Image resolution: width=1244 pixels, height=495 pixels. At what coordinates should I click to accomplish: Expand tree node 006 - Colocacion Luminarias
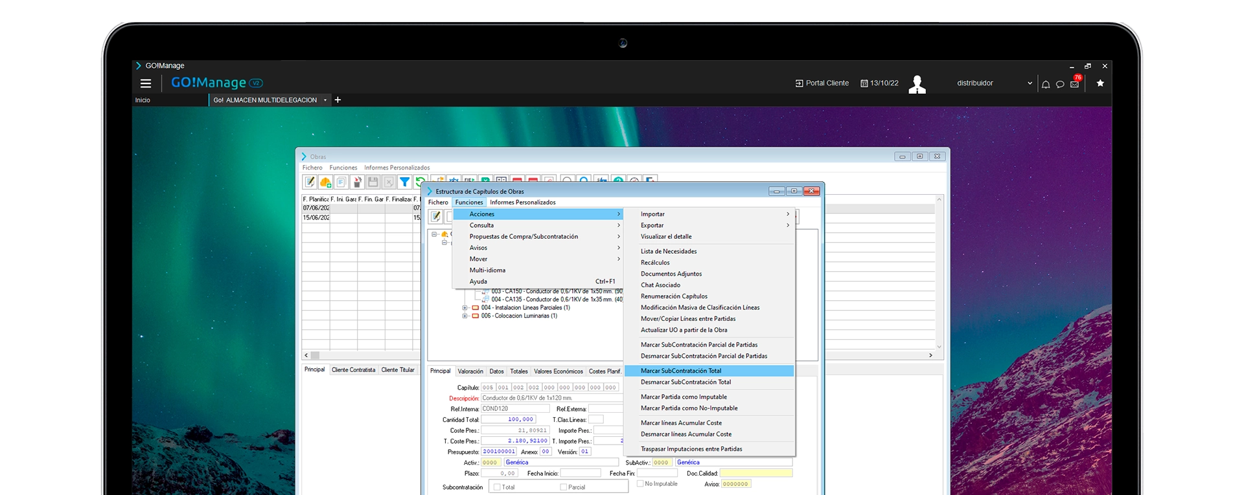(465, 316)
